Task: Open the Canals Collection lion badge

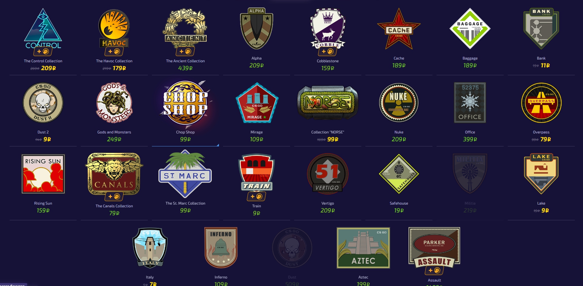Action: coord(114,174)
